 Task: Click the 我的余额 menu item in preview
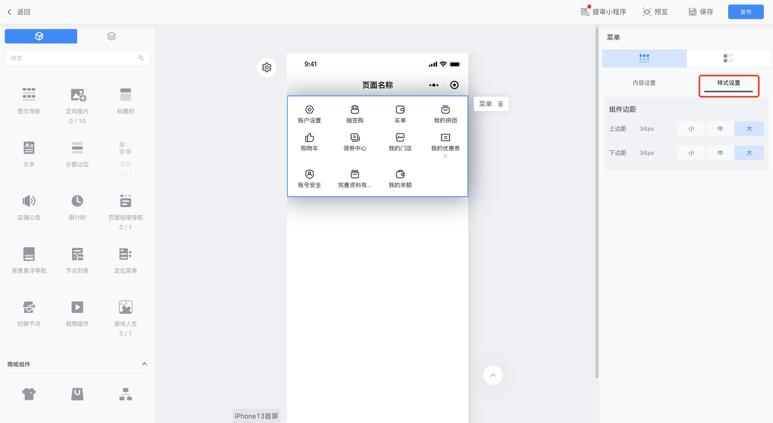coord(400,179)
